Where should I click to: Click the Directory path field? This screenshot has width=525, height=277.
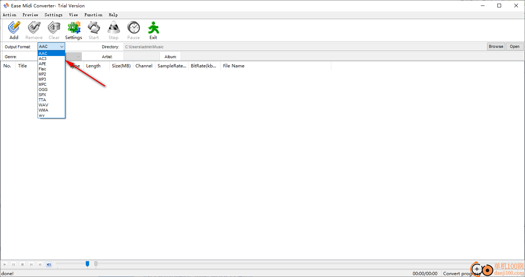(x=305, y=47)
